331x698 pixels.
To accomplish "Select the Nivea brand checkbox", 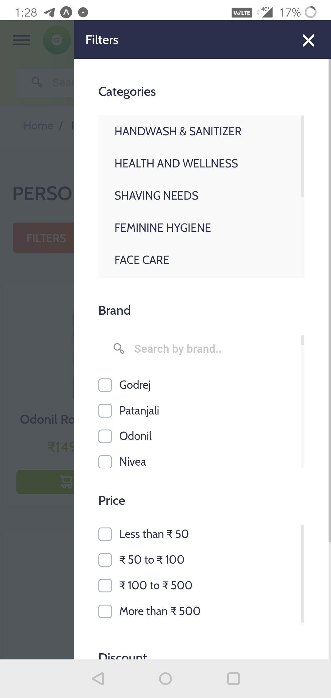I will [x=105, y=462].
